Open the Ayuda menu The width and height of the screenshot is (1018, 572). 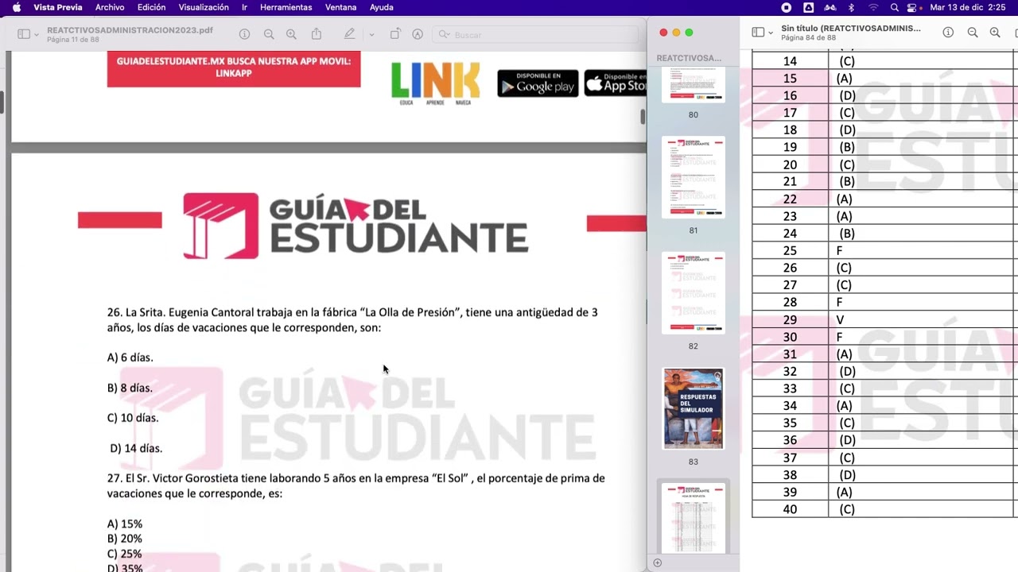(x=382, y=7)
